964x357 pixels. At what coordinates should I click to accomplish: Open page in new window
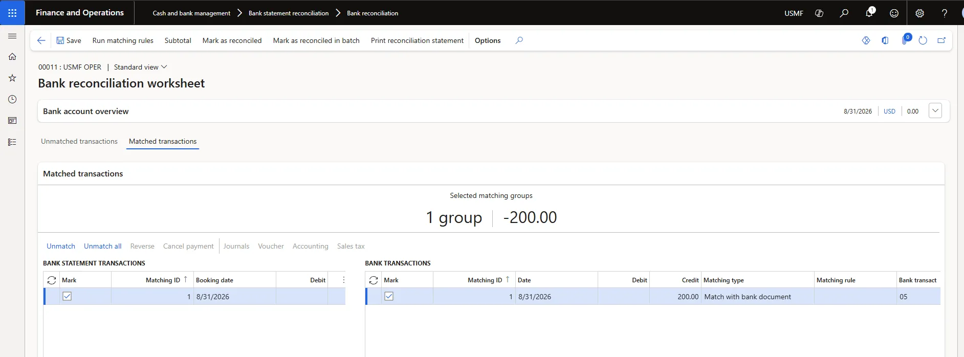coord(941,40)
